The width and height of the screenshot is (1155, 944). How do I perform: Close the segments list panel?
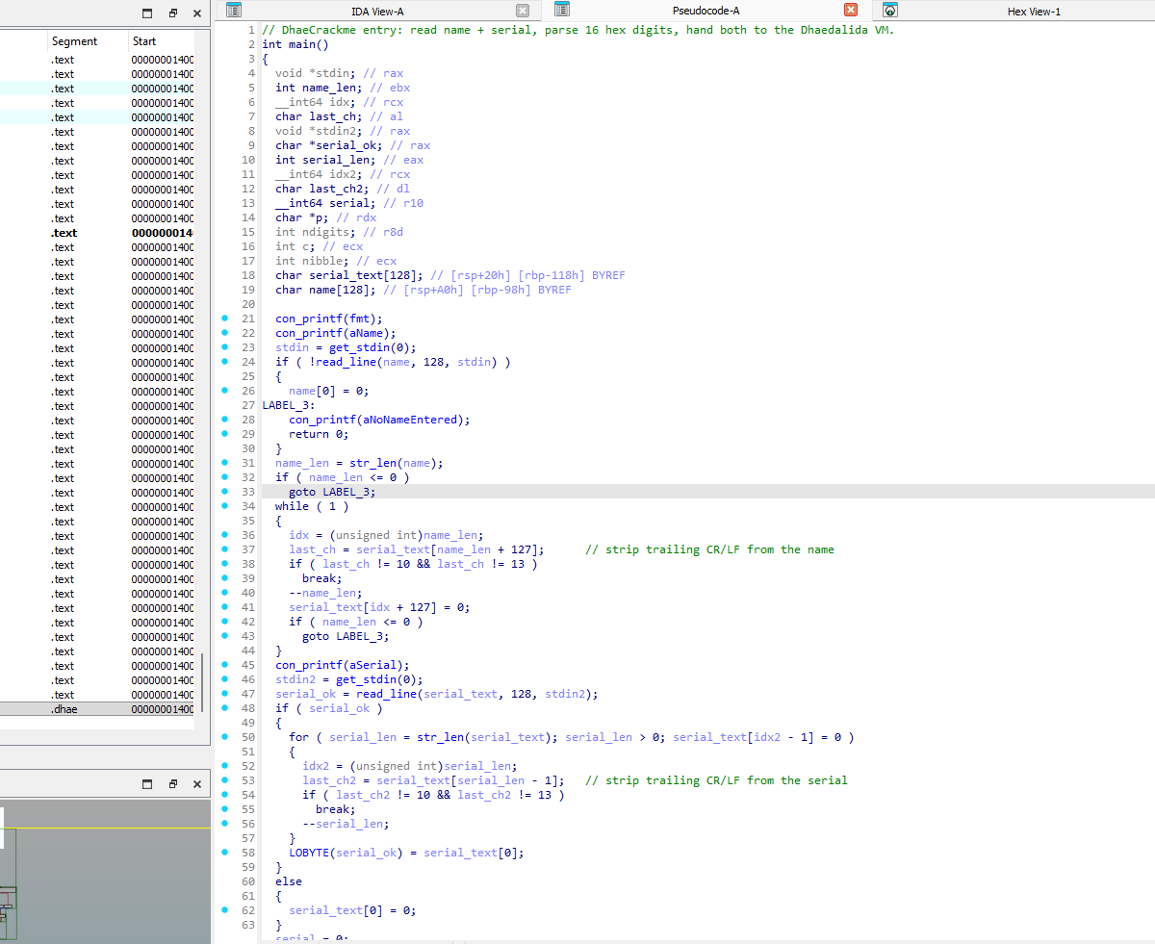(197, 13)
